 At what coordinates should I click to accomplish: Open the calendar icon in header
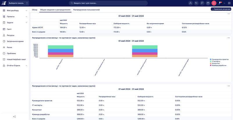pyautogui.click(x=208, y=3)
